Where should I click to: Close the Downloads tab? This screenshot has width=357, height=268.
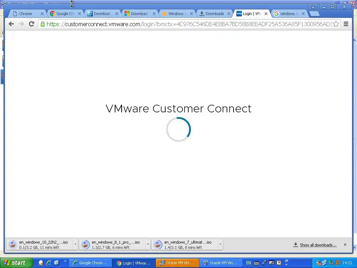point(229,14)
